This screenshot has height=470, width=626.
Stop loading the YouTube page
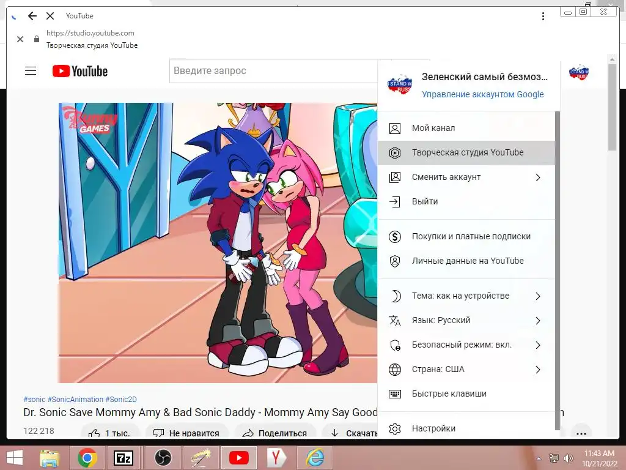50,16
